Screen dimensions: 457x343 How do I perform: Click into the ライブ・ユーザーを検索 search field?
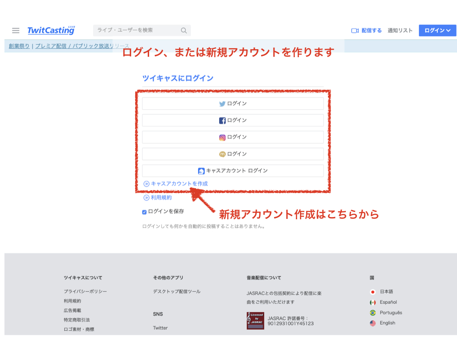tap(136, 30)
